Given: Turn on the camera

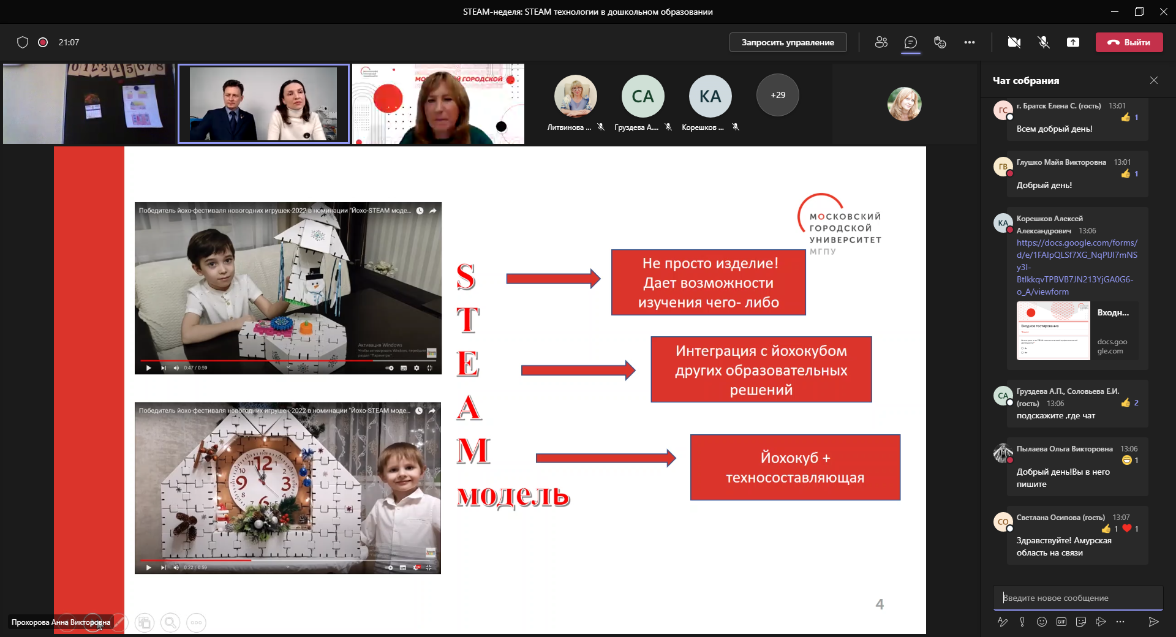Looking at the screenshot, I should pyautogui.click(x=1014, y=42).
